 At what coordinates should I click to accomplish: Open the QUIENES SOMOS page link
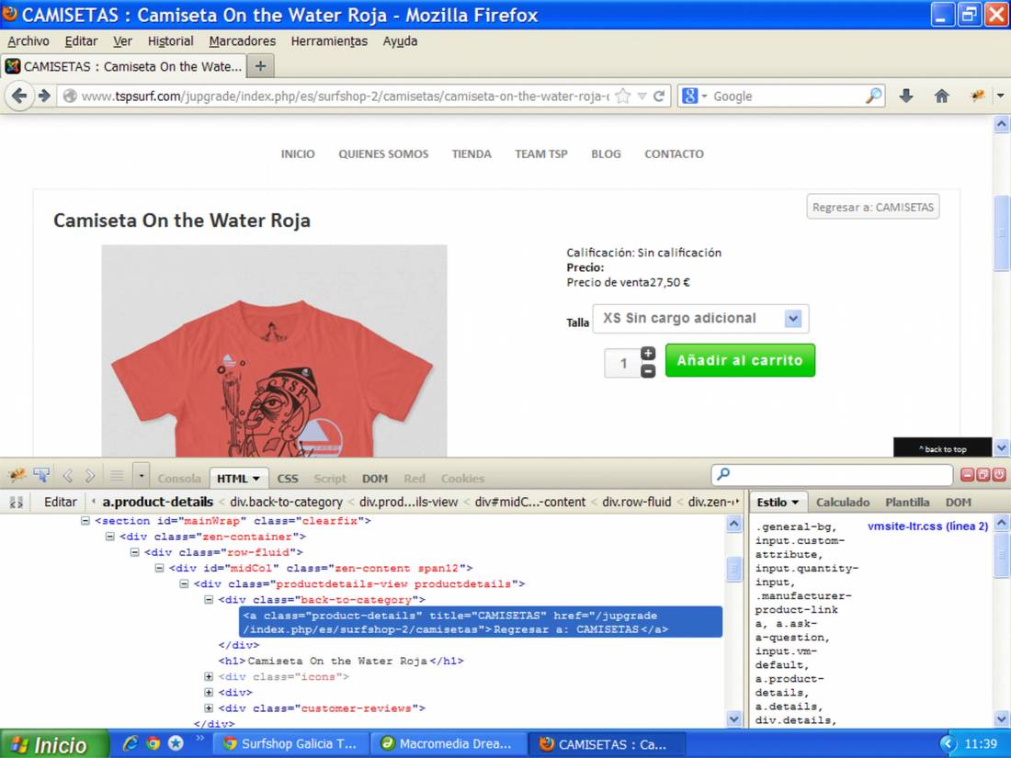(x=383, y=154)
